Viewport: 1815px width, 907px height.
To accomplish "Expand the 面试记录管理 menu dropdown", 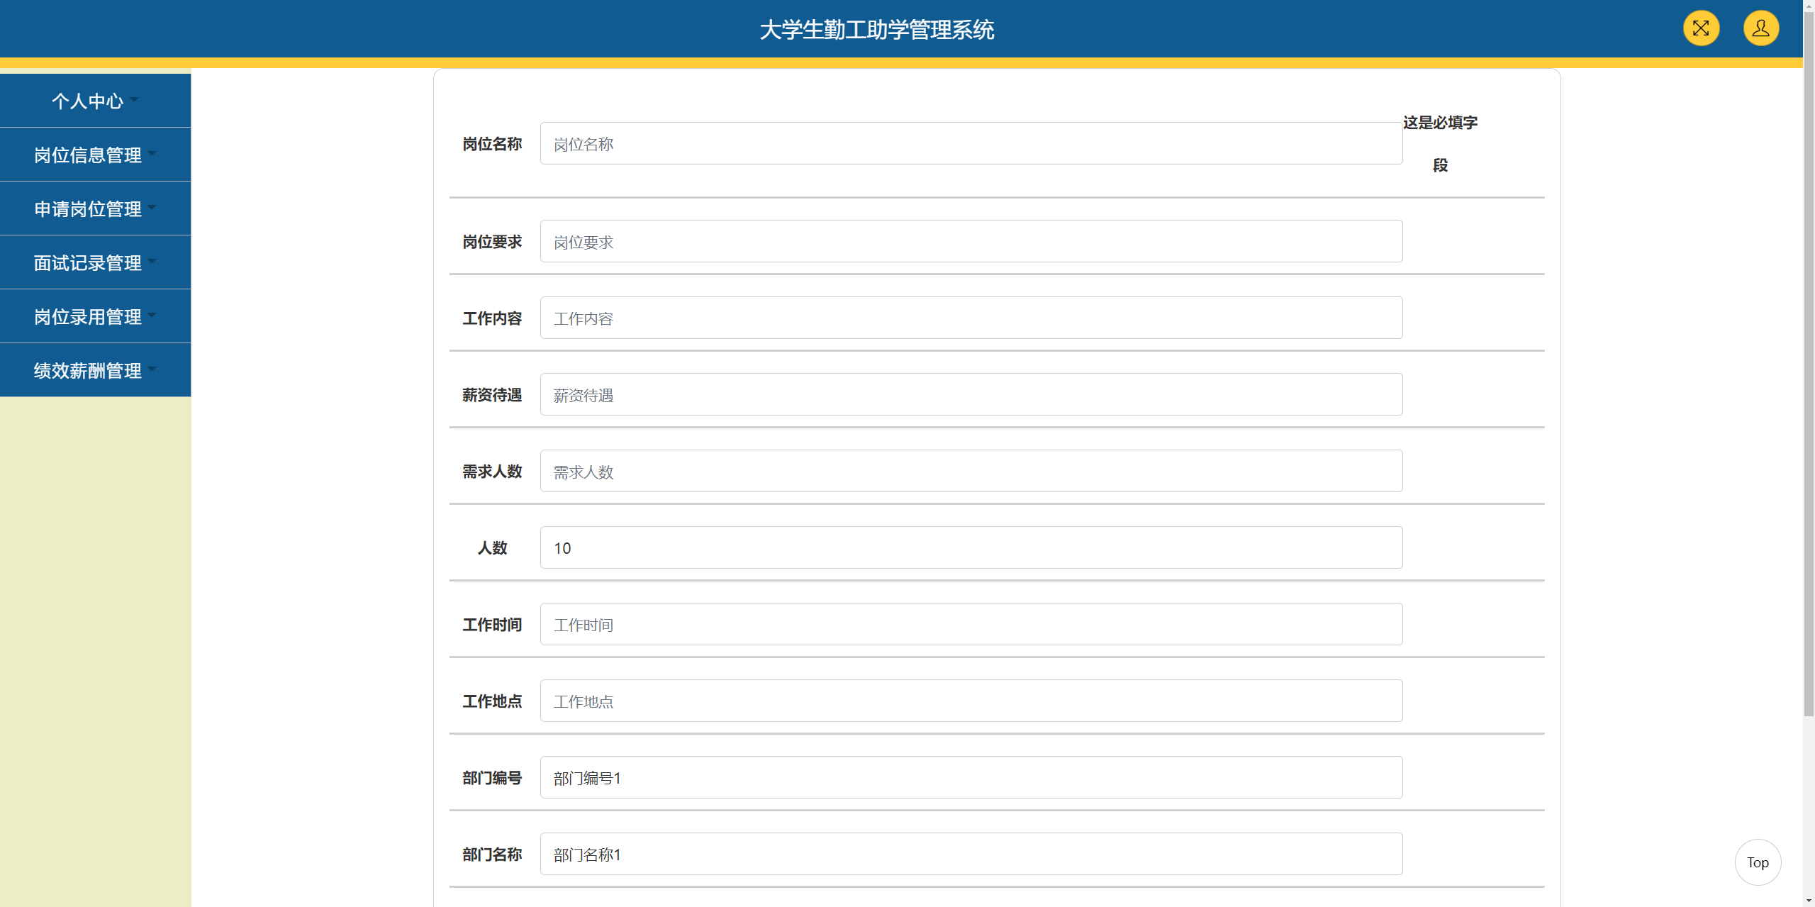I will tap(151, 262).
